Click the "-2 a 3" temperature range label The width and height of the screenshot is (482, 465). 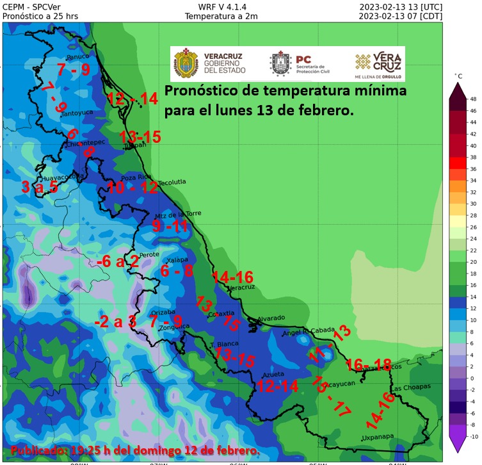point(115,322)
